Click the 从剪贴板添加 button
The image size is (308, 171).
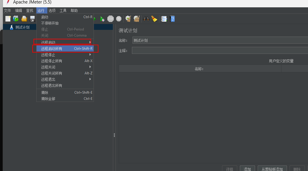(272, 169)
